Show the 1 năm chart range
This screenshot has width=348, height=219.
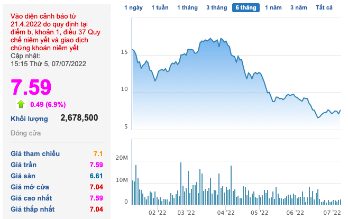tap(273, 7)
